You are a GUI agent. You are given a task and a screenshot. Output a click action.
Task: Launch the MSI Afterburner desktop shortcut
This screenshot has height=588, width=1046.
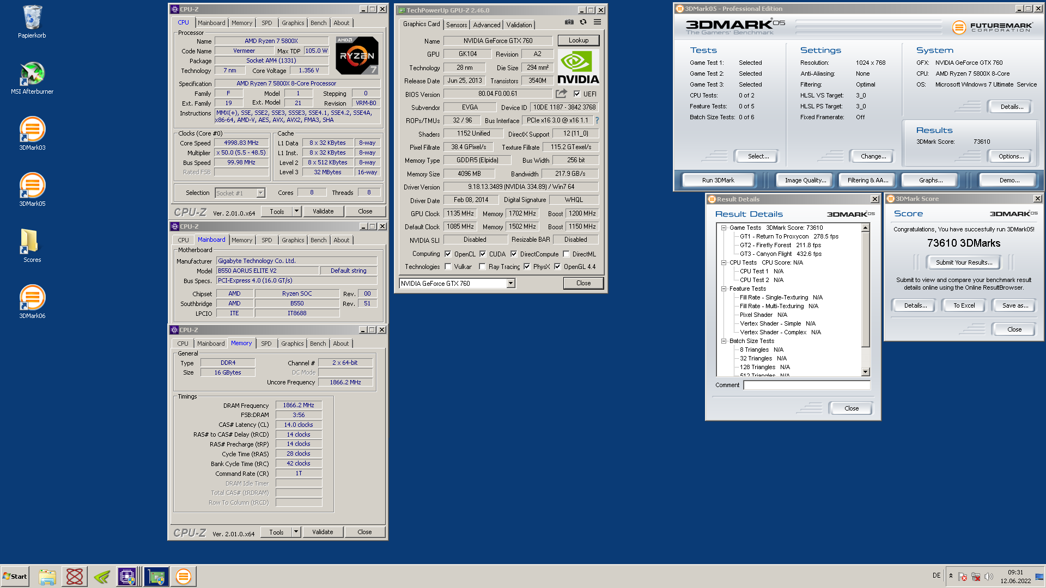tap(32, 78)
